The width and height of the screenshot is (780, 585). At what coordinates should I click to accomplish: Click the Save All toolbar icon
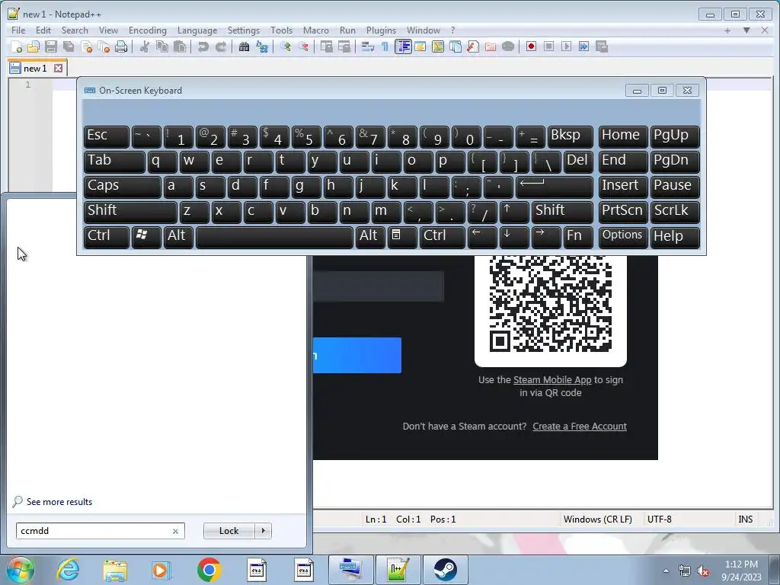[69, 46]
